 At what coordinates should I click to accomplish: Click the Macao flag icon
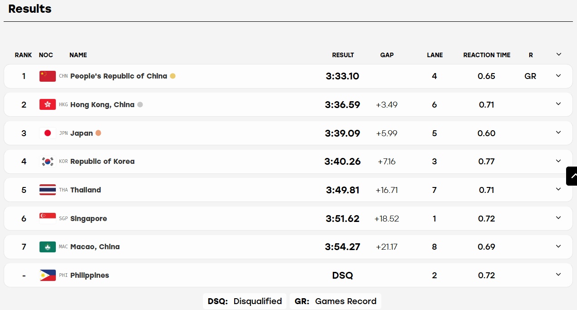(x=48, y=247)
